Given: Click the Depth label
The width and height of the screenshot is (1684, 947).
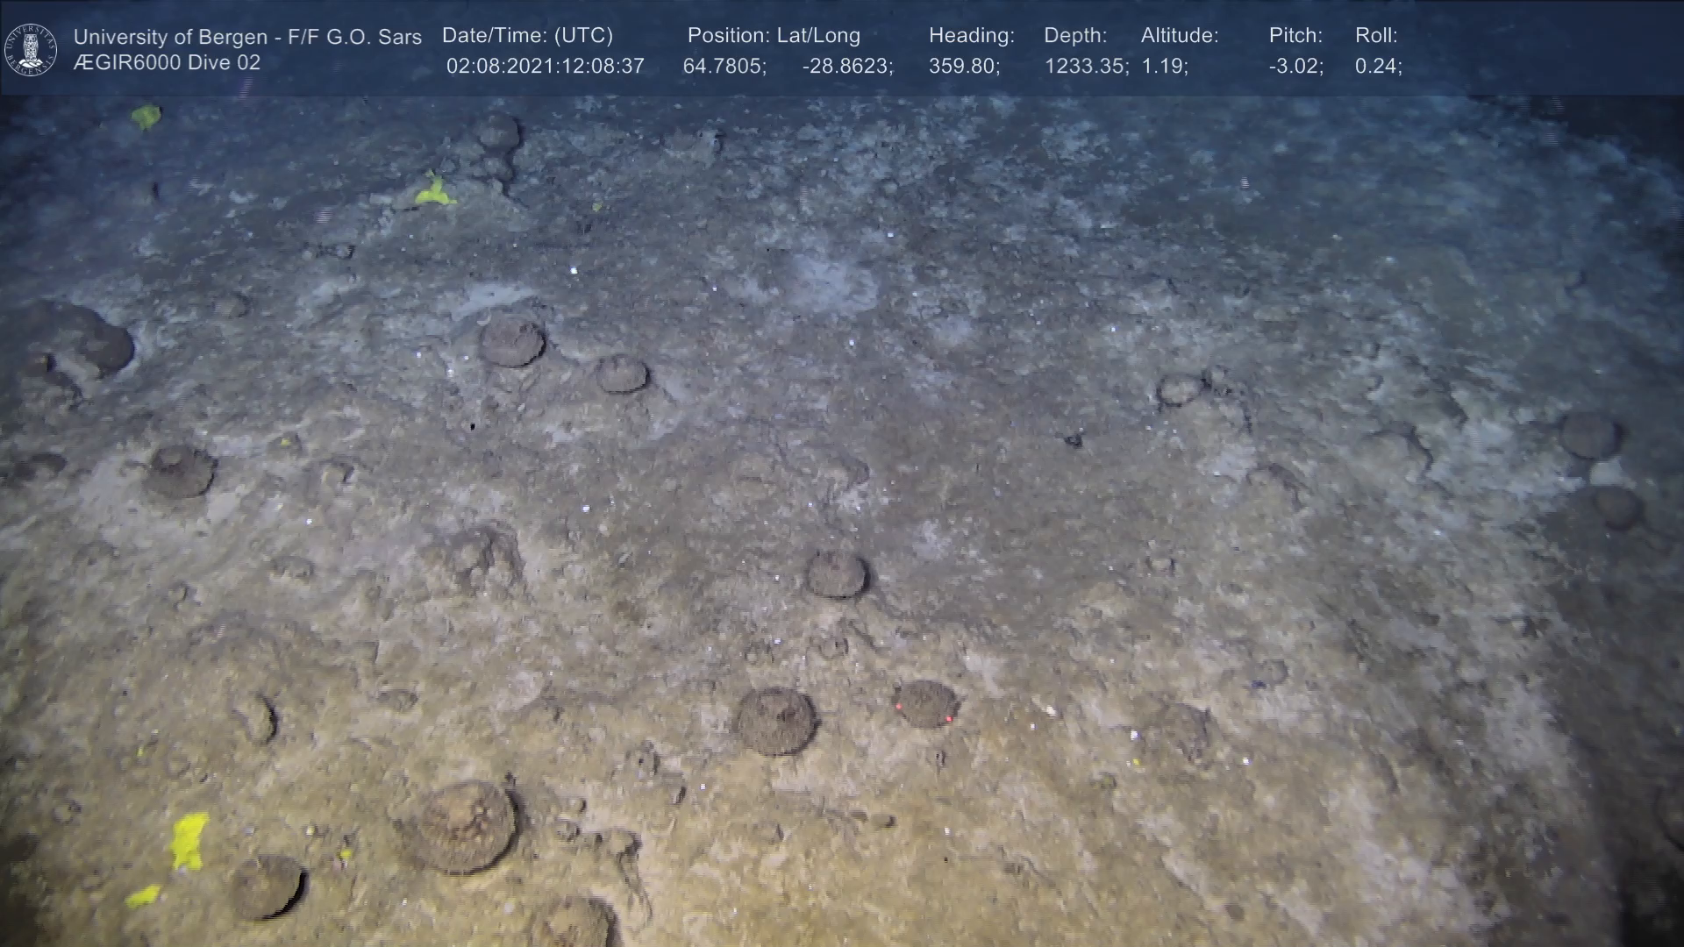Looking at the screenshot, I should coord(1075,36).
